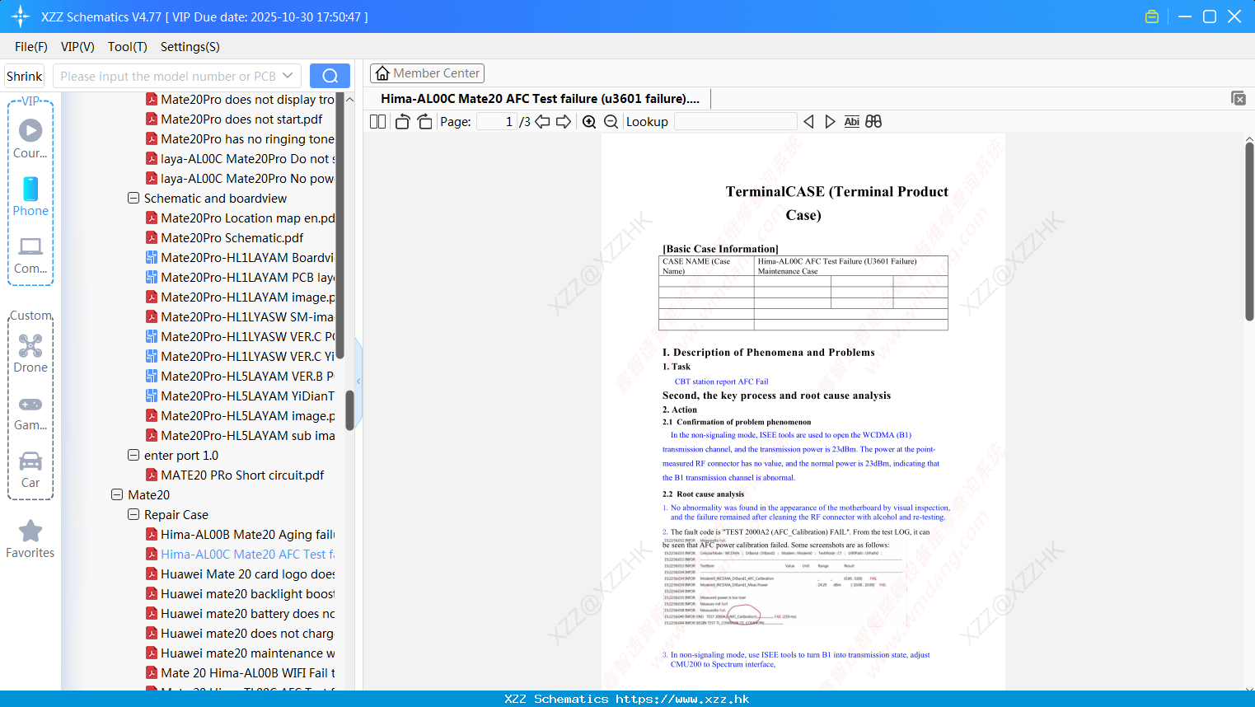The image size is (1255, 707).
Task: Click the gift box icon in title bar
Action: (x=1152, y=16)
